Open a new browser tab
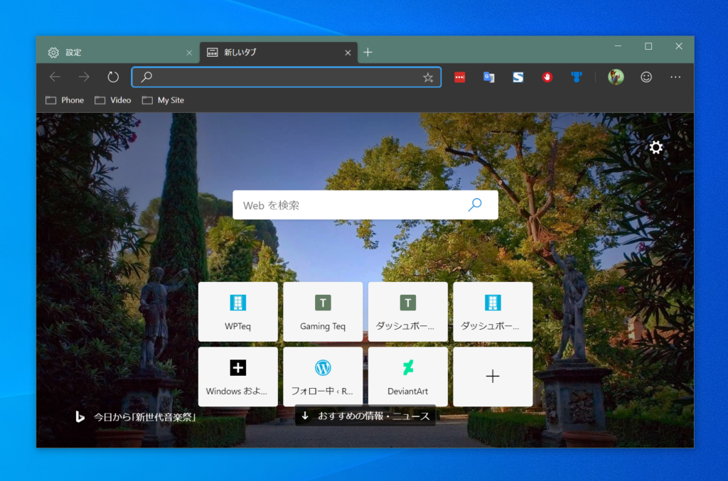This screenshot has width=728, height=481. pyautogui.click(x=368, y=52)
